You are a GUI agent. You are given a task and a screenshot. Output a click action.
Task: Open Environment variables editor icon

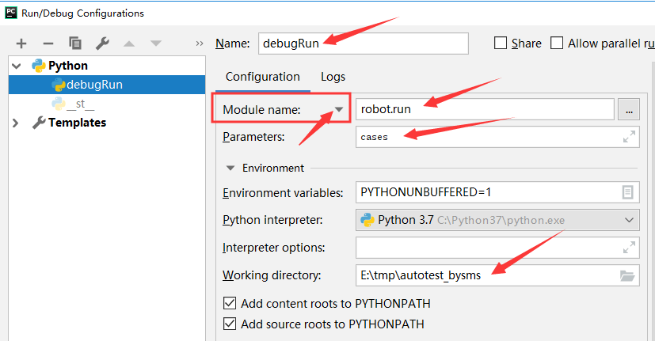pos(627,192)
